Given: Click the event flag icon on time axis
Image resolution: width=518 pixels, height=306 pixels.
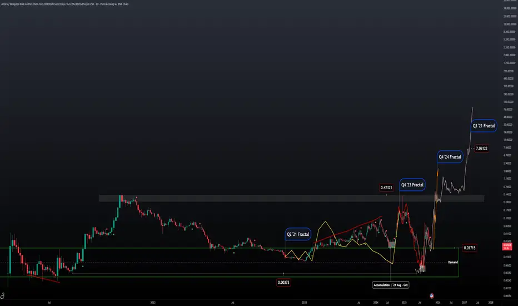Looking at the screenshot, I should (x=433, y=294).
